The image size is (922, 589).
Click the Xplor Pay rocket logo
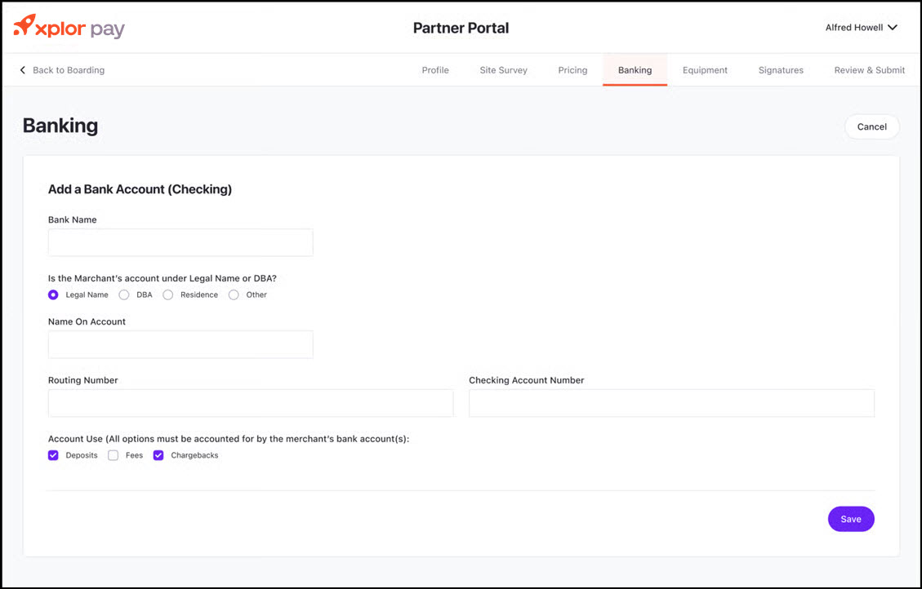(25, 27)
